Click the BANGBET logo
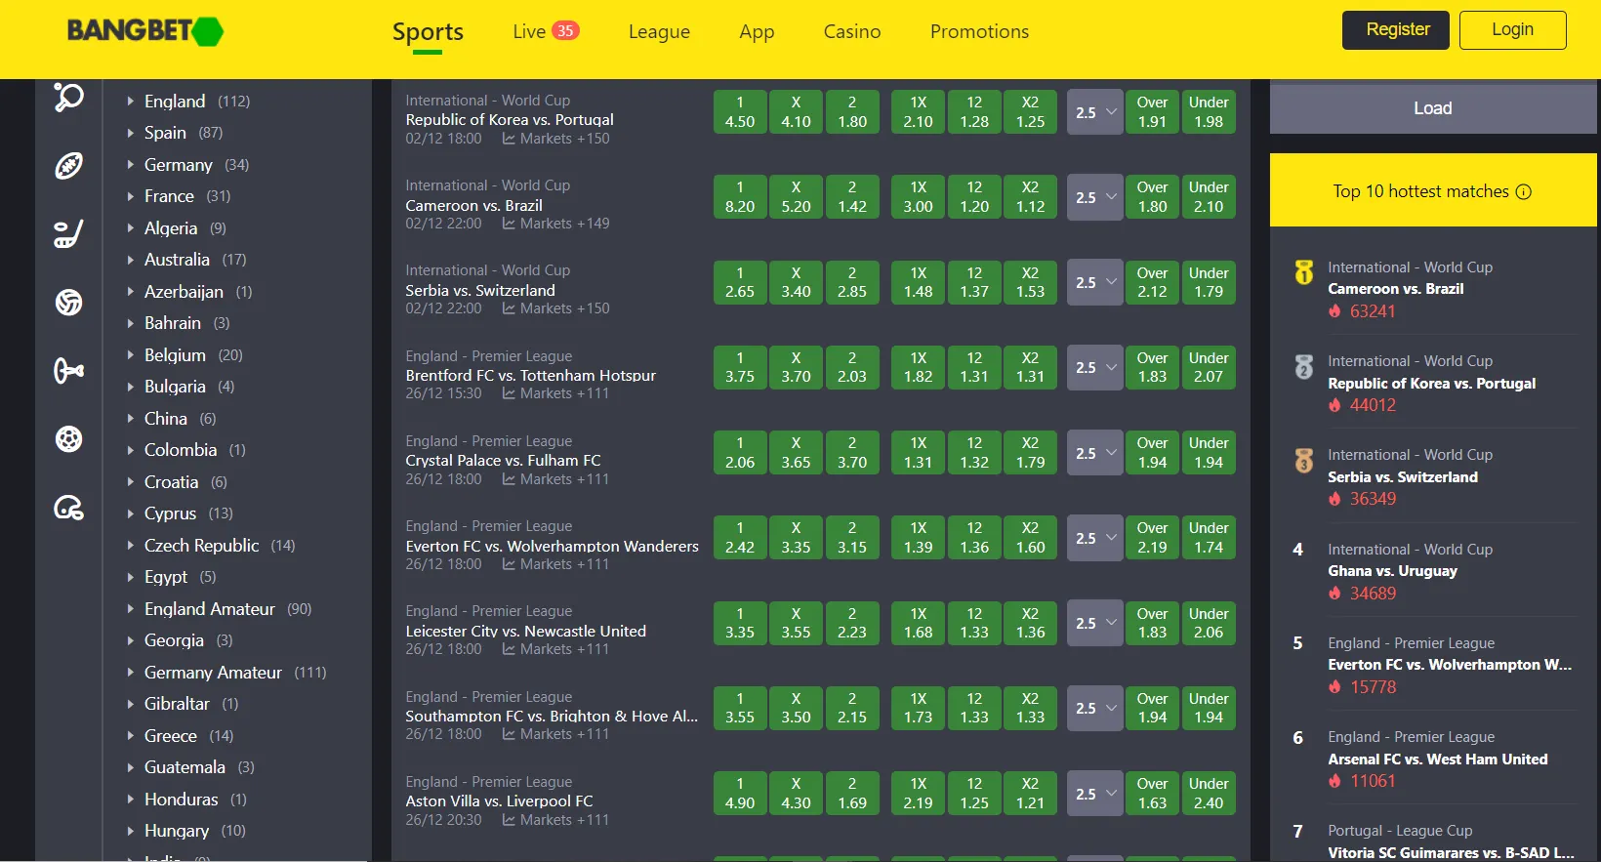The image size is (1601, 862). (x=145, y=31)
